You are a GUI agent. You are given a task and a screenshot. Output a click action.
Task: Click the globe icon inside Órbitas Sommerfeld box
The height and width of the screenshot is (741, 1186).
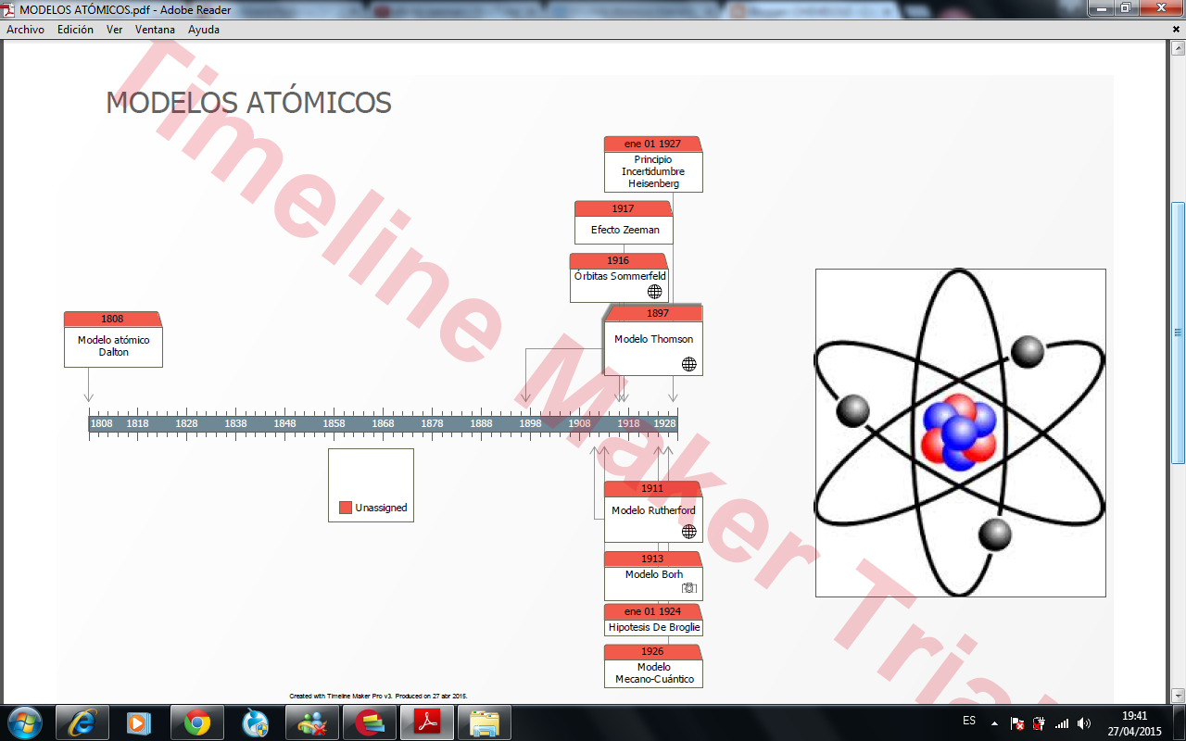[x=654, y=291]
